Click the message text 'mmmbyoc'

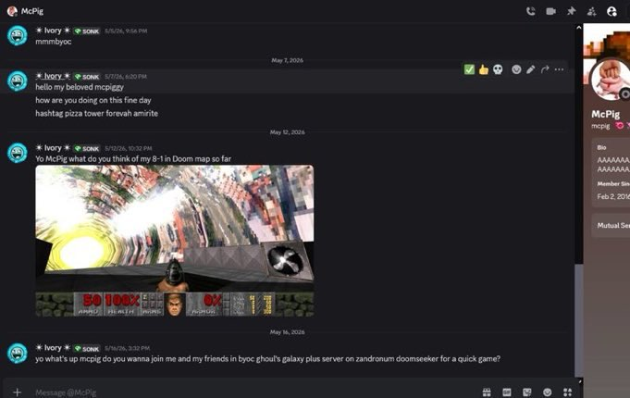pyautogui.click(x=54, y=42)
